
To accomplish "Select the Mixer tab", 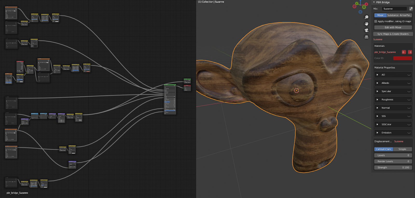I will pyautogui.click(x=380, y=15).
